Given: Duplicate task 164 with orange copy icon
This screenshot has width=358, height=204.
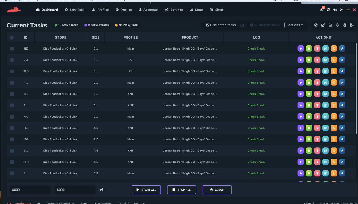Looking at the screenshot, I should pos(334,139).
